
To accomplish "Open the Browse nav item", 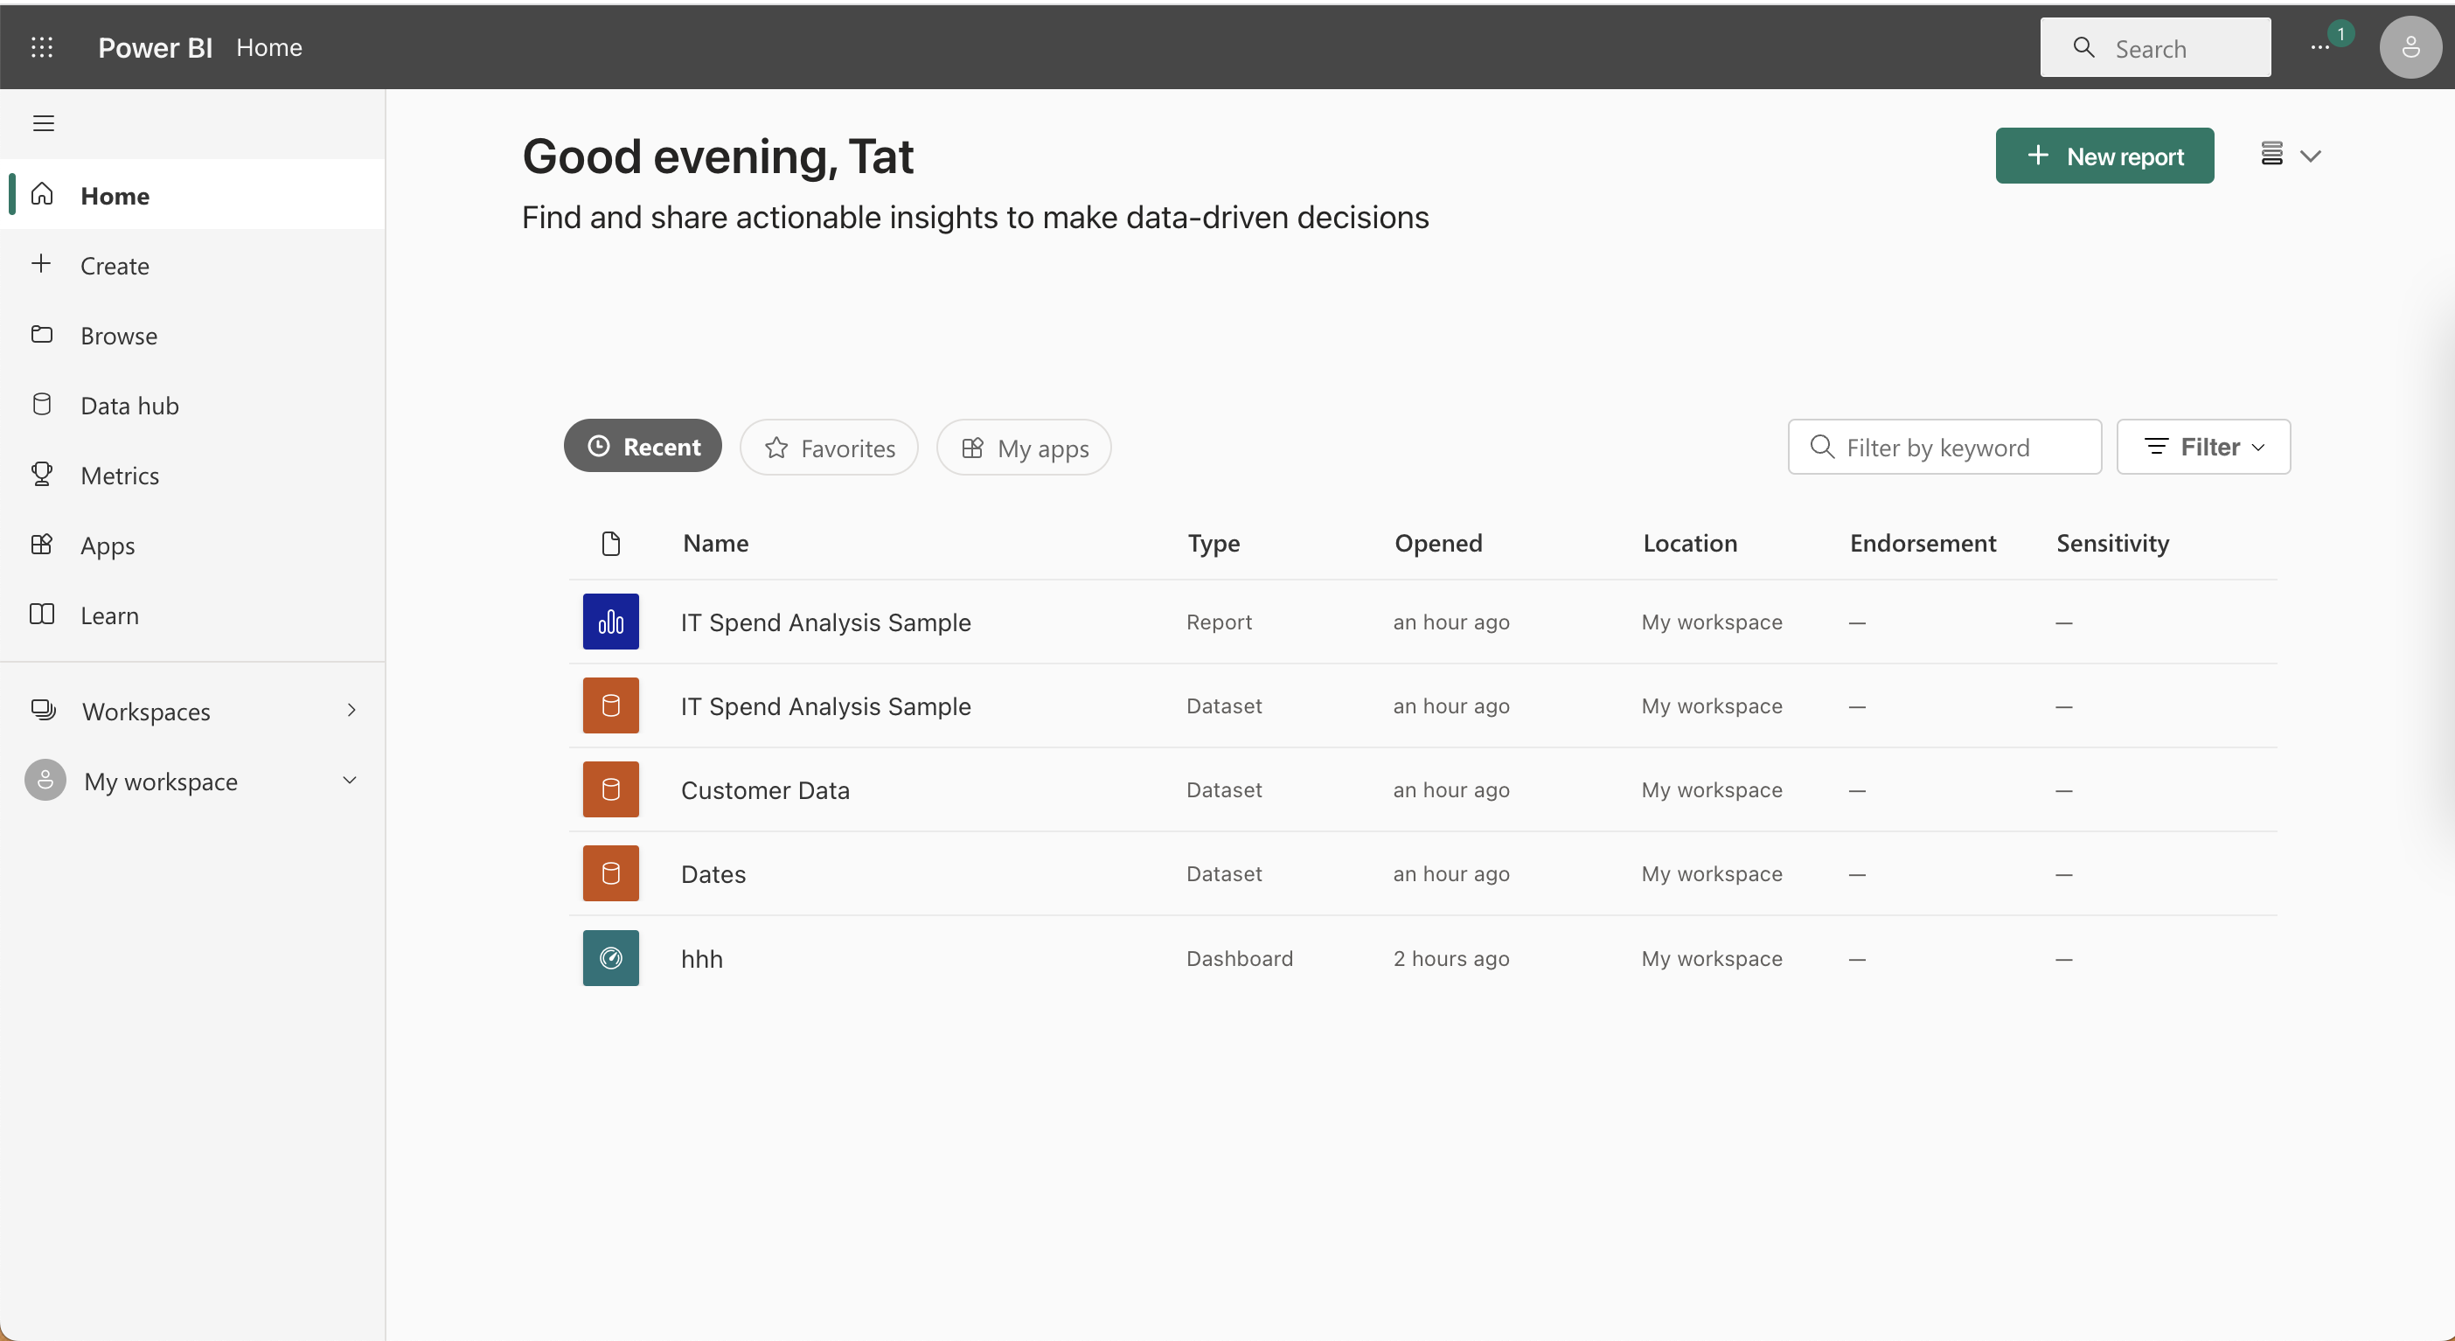I will click(192, 336).
